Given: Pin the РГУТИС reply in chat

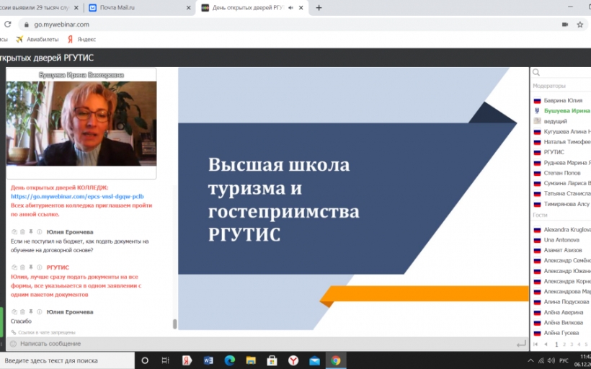Looking at the screenshot, I should click(31, 267).
